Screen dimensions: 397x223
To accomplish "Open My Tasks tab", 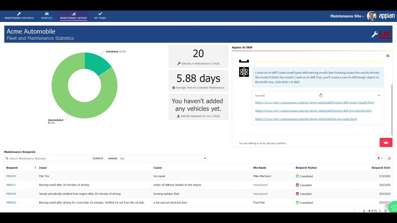I will click(100, 16).
